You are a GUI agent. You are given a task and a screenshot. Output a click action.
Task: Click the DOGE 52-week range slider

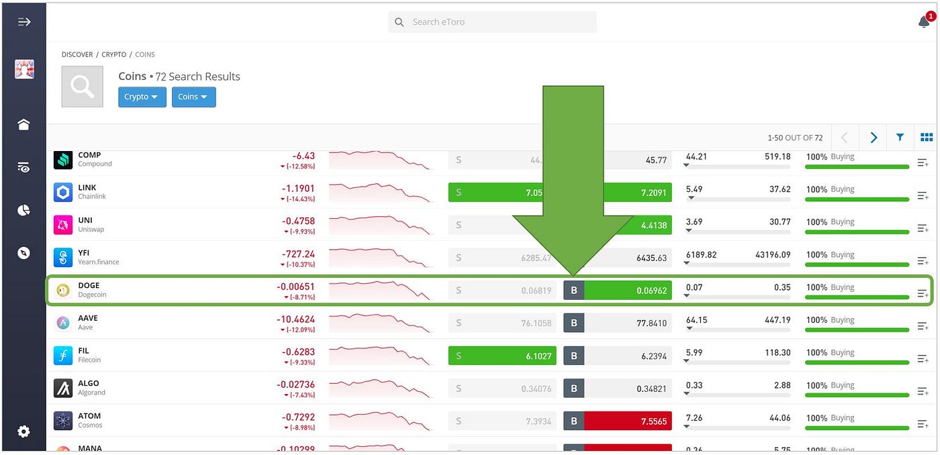738,296
